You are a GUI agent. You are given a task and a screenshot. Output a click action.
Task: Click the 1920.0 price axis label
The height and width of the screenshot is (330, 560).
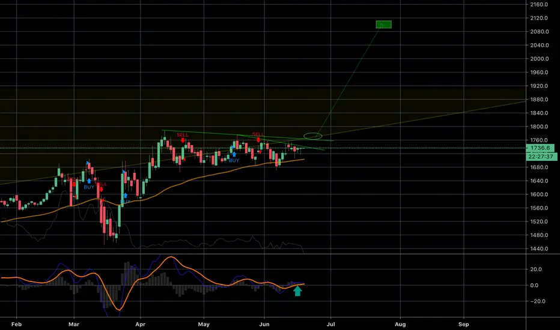click(x=540, y=86)
